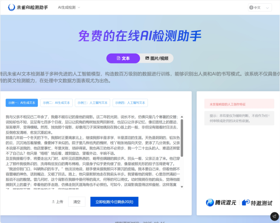This screenshot has width=280, height=223.
Task: Open the AI生成检测 dropdown menu
Action: (x=69, y=7)
